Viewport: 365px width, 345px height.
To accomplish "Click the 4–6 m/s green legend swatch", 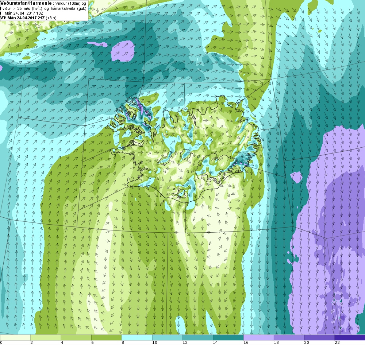I will [x=76, y=337].
